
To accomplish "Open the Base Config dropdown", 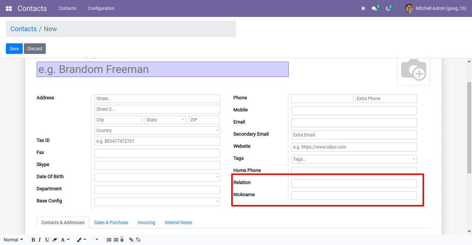I will (157, 202).
